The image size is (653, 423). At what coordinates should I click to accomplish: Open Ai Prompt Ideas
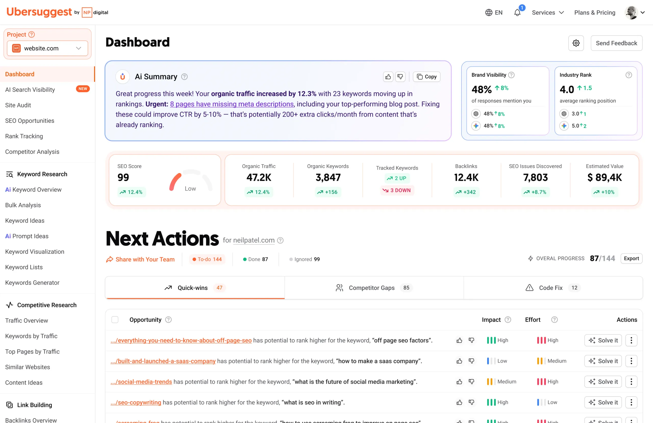pos(27,236)
